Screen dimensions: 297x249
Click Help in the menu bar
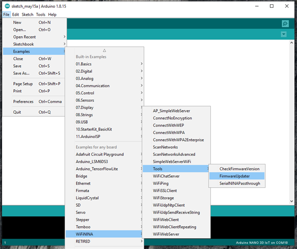coord(52,14)
